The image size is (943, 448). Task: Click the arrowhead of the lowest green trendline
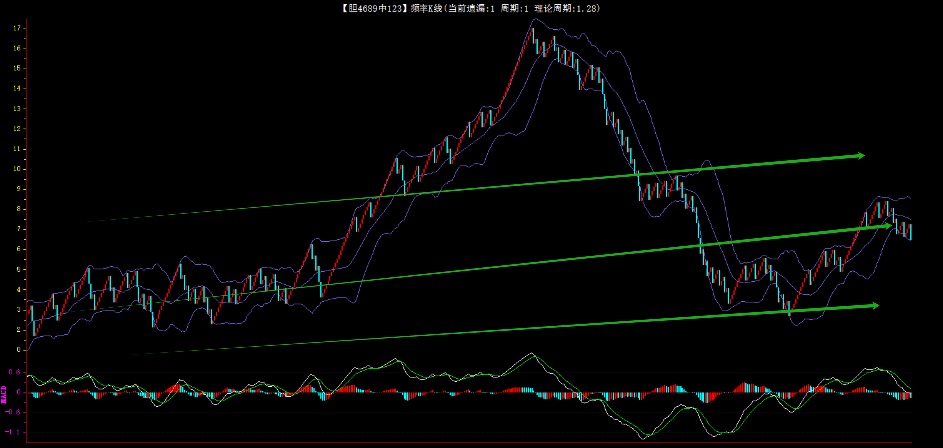(x=875, y=305)
